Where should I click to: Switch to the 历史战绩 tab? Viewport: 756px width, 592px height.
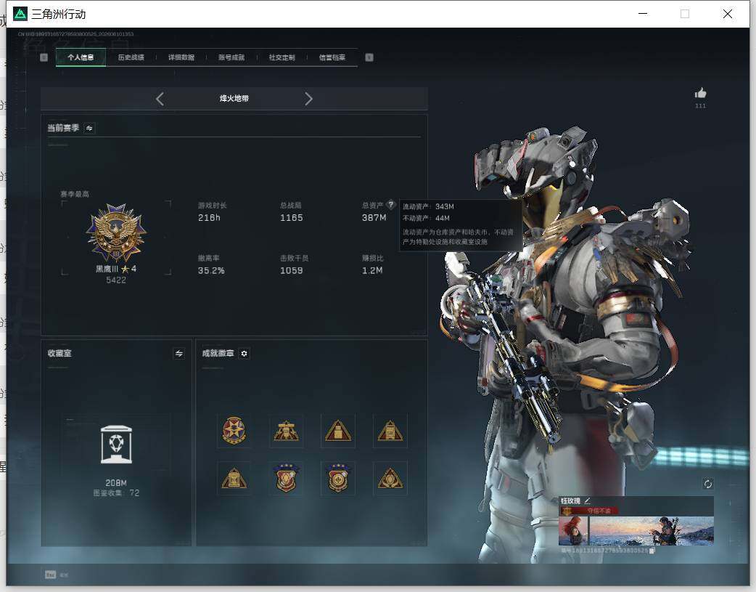click(131, 57)
